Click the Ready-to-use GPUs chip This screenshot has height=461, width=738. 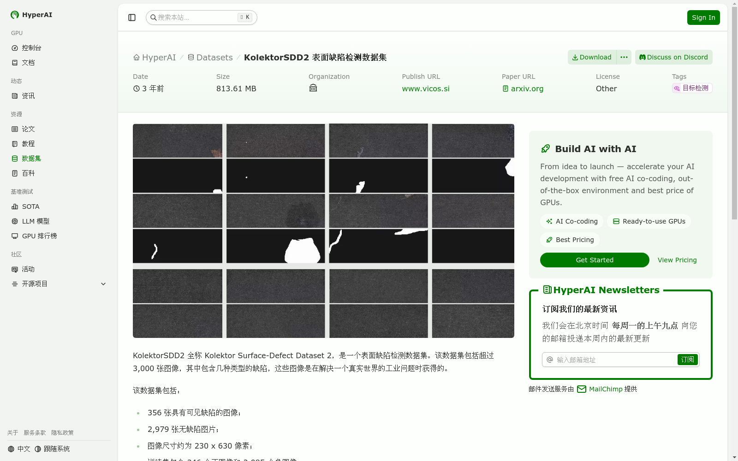(x=649, y=221)
